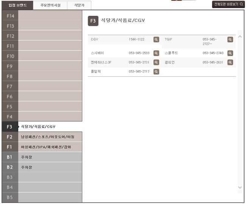Select floor F7
The image size is (246, 204).
pos(42,86)
